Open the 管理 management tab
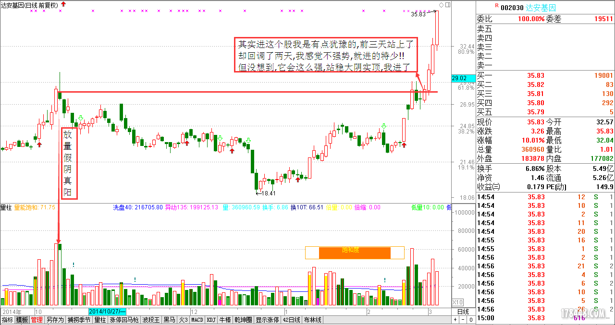The image size is (615, 325). [37, 320]
